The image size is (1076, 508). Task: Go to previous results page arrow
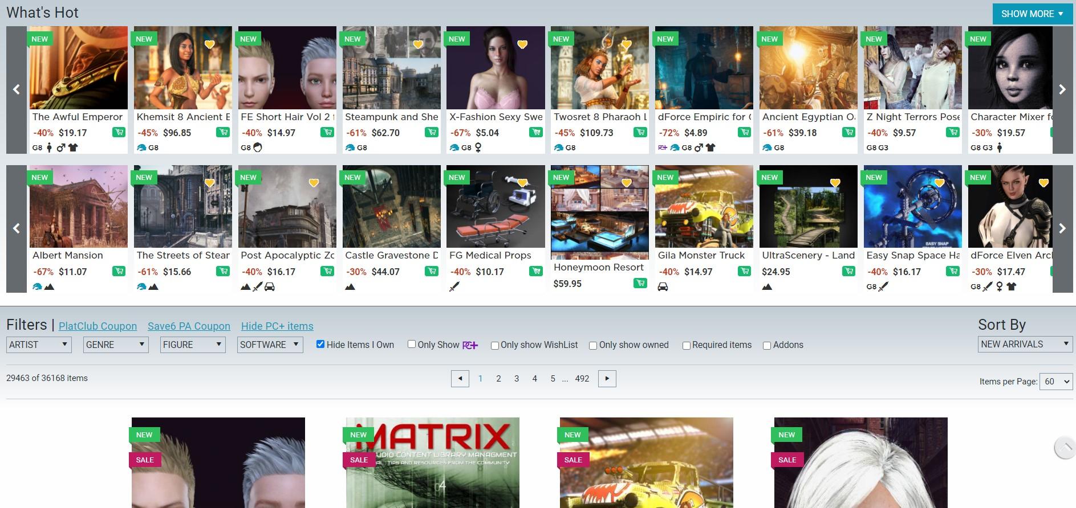pos(460,379)
